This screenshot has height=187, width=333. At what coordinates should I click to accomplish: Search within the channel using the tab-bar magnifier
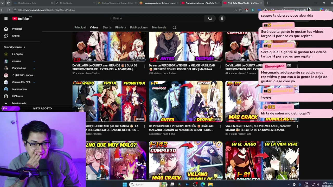coord(174,28)
